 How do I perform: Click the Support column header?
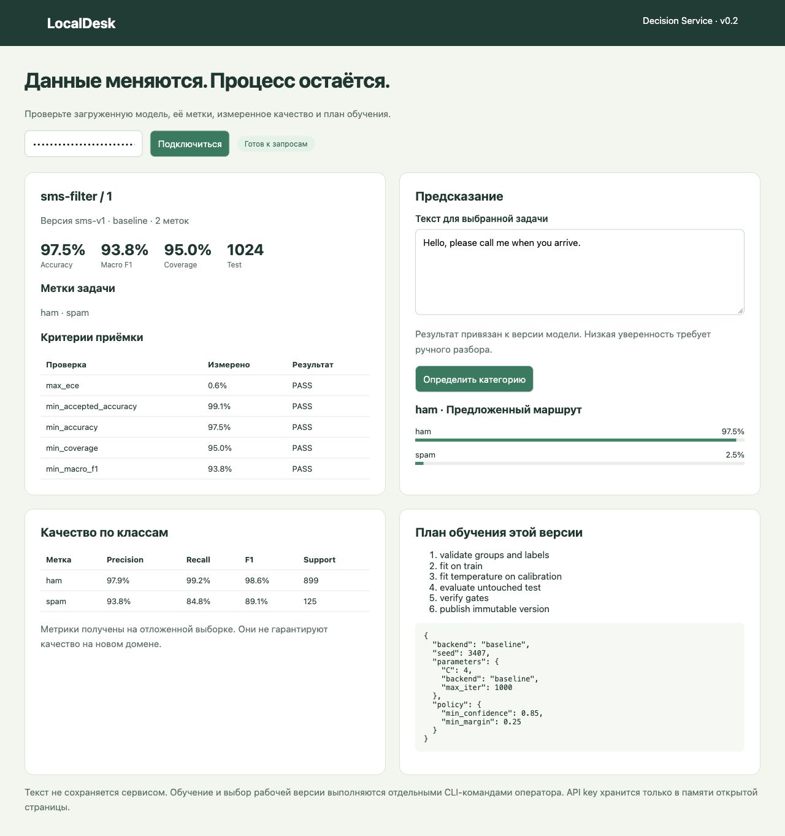tap(320, 560)
